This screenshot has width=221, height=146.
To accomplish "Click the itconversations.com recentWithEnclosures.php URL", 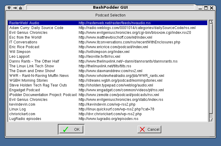I will [x=129, y=42].
